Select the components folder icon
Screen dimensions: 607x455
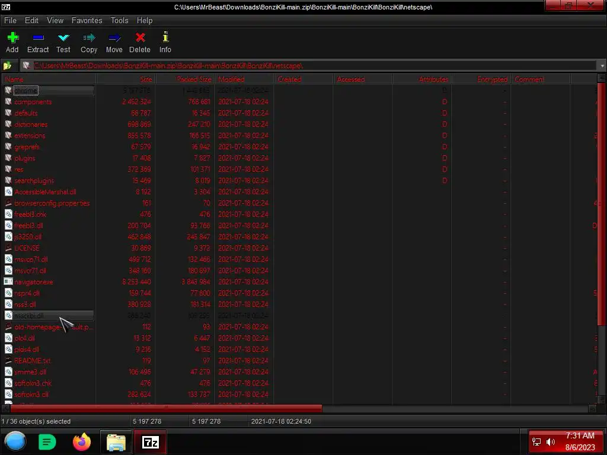tap(8, 101)
